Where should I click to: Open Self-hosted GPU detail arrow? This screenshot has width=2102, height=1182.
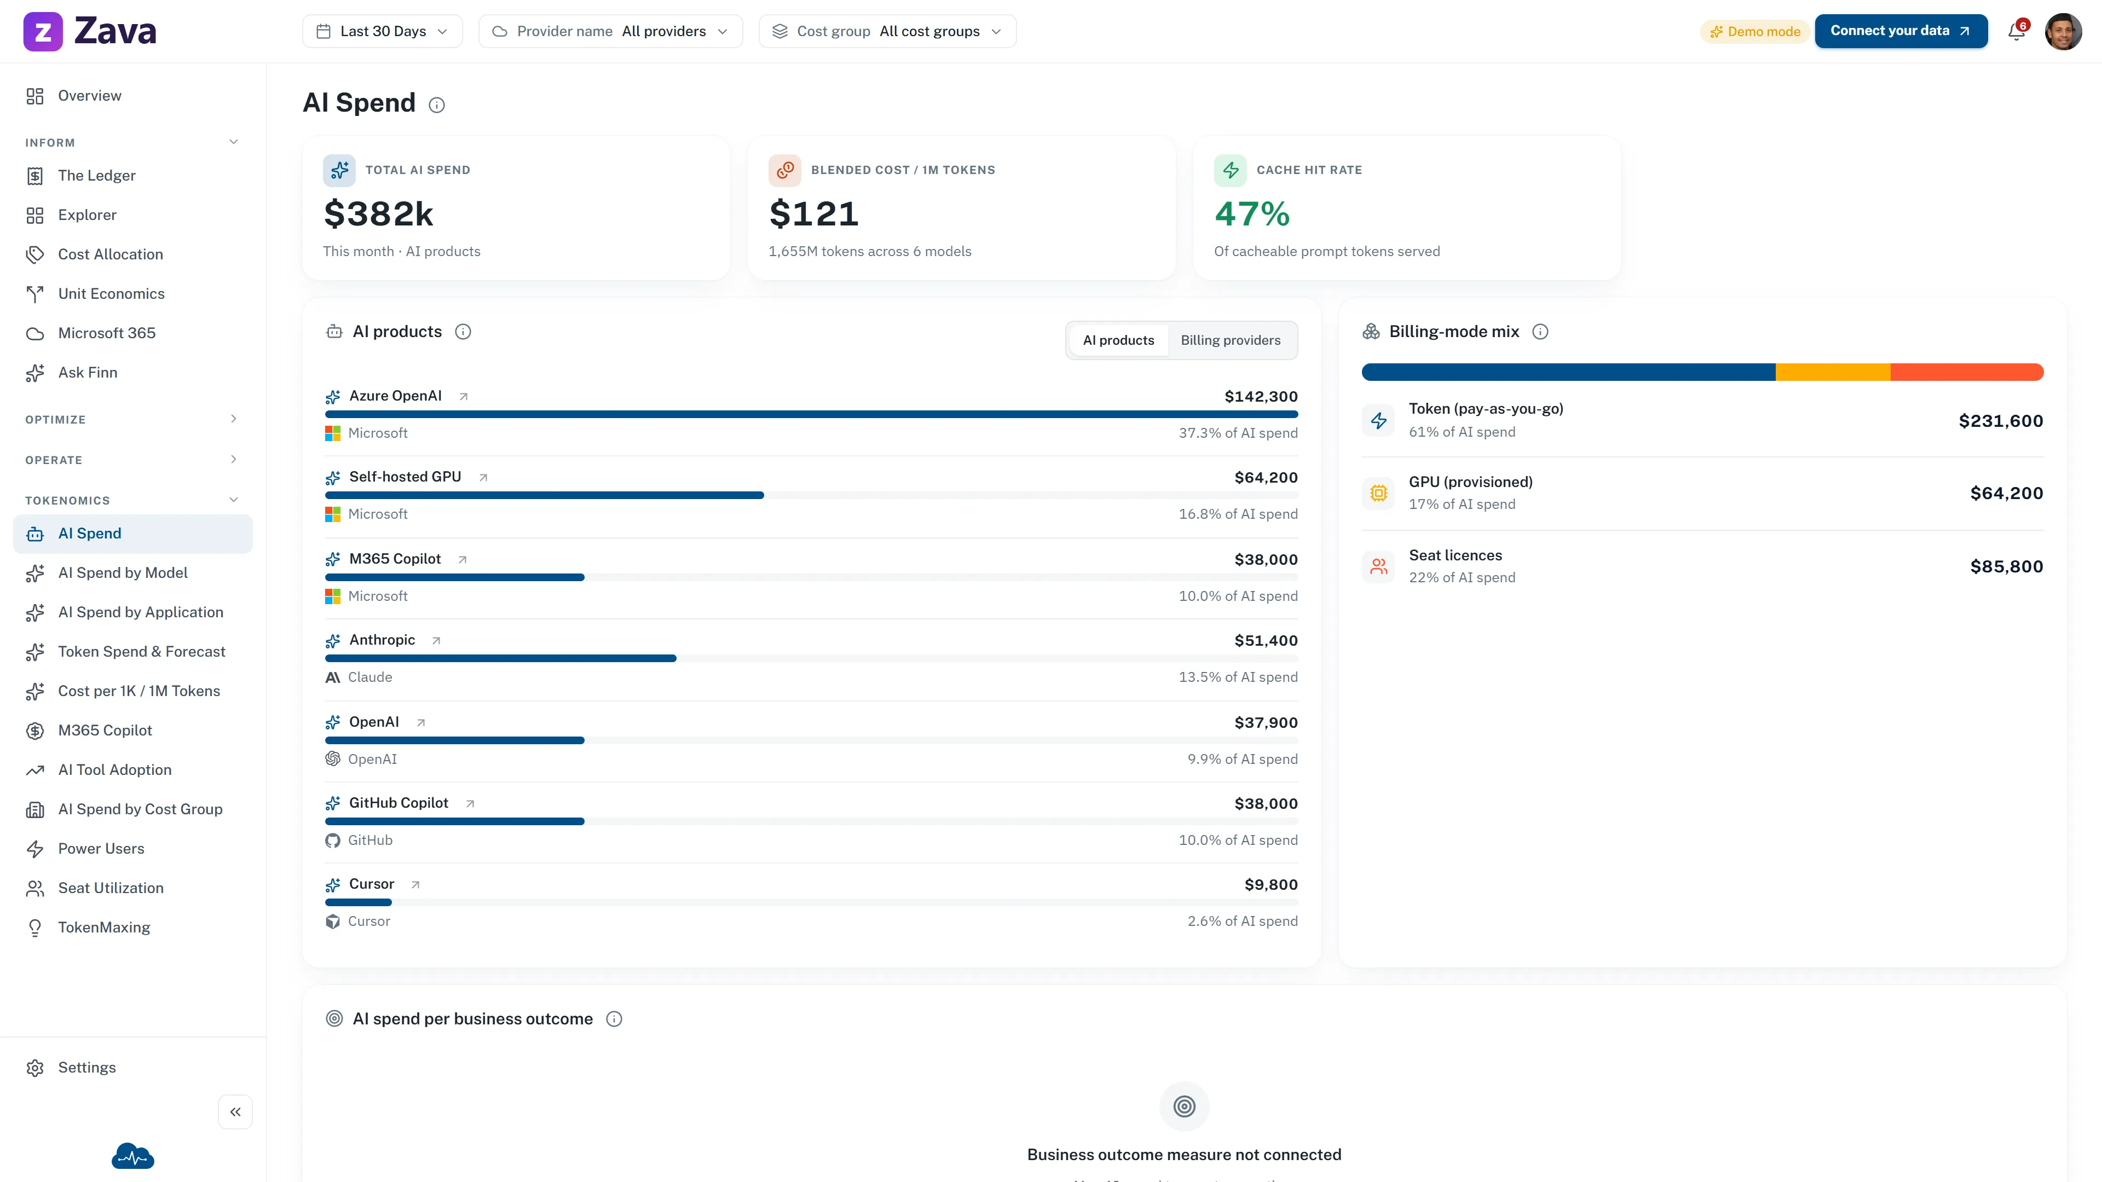483,477
